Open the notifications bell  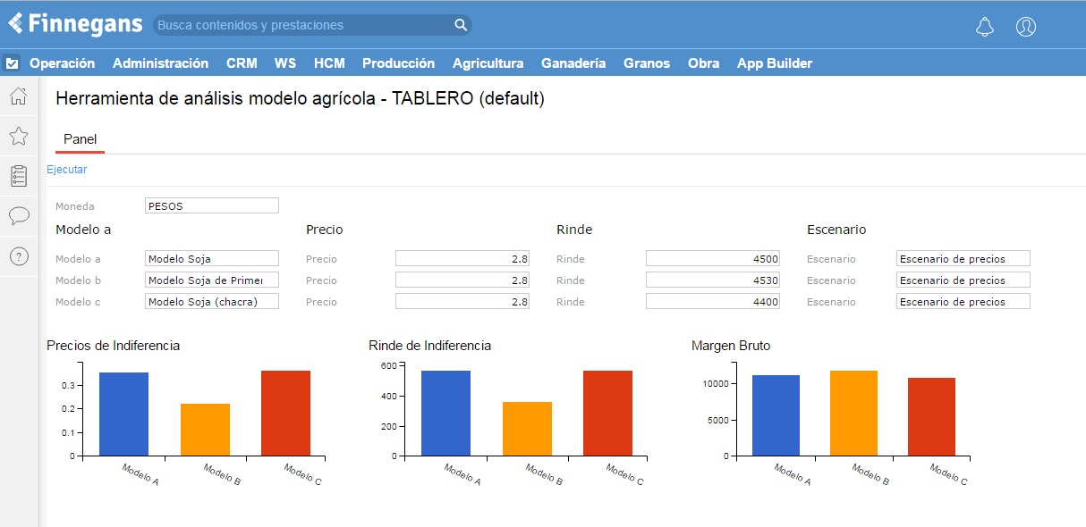[x=985, y=27]
